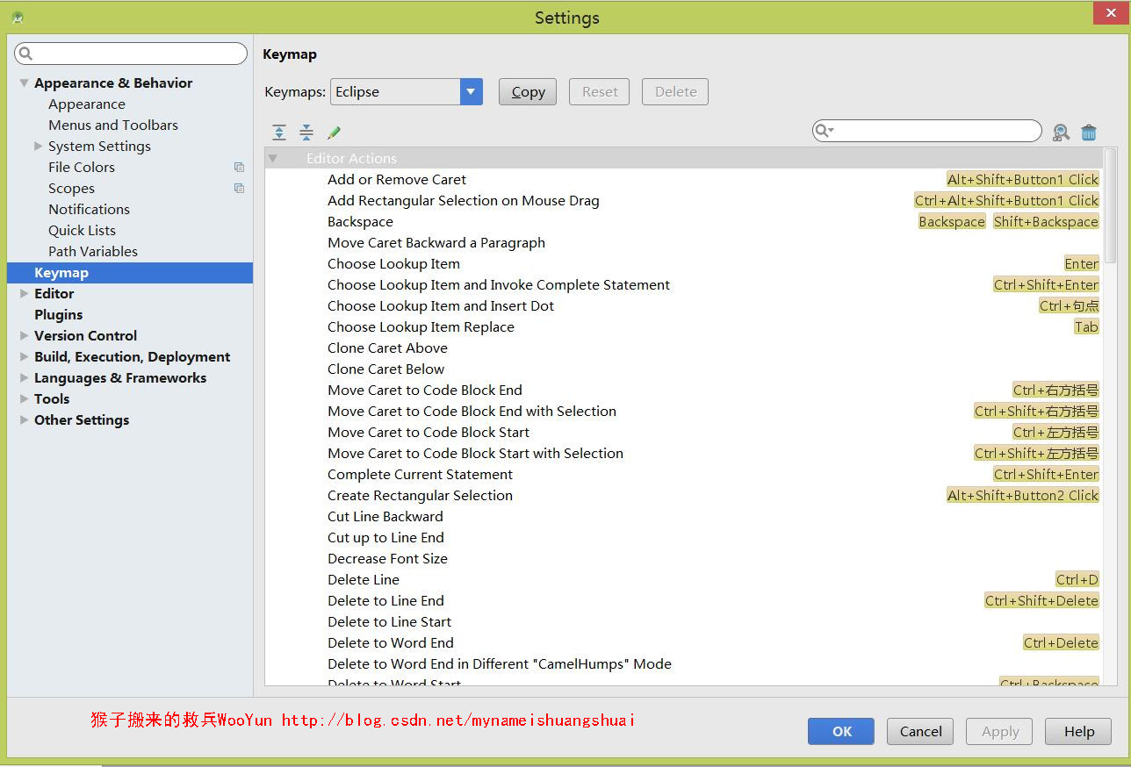Expand the Tools section
This screenshot has height=767, width=1131.
click(x=25, y=398)
